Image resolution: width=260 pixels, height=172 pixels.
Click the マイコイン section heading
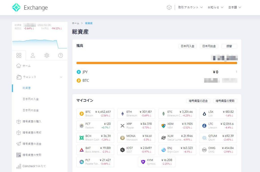tap(85, 100)
